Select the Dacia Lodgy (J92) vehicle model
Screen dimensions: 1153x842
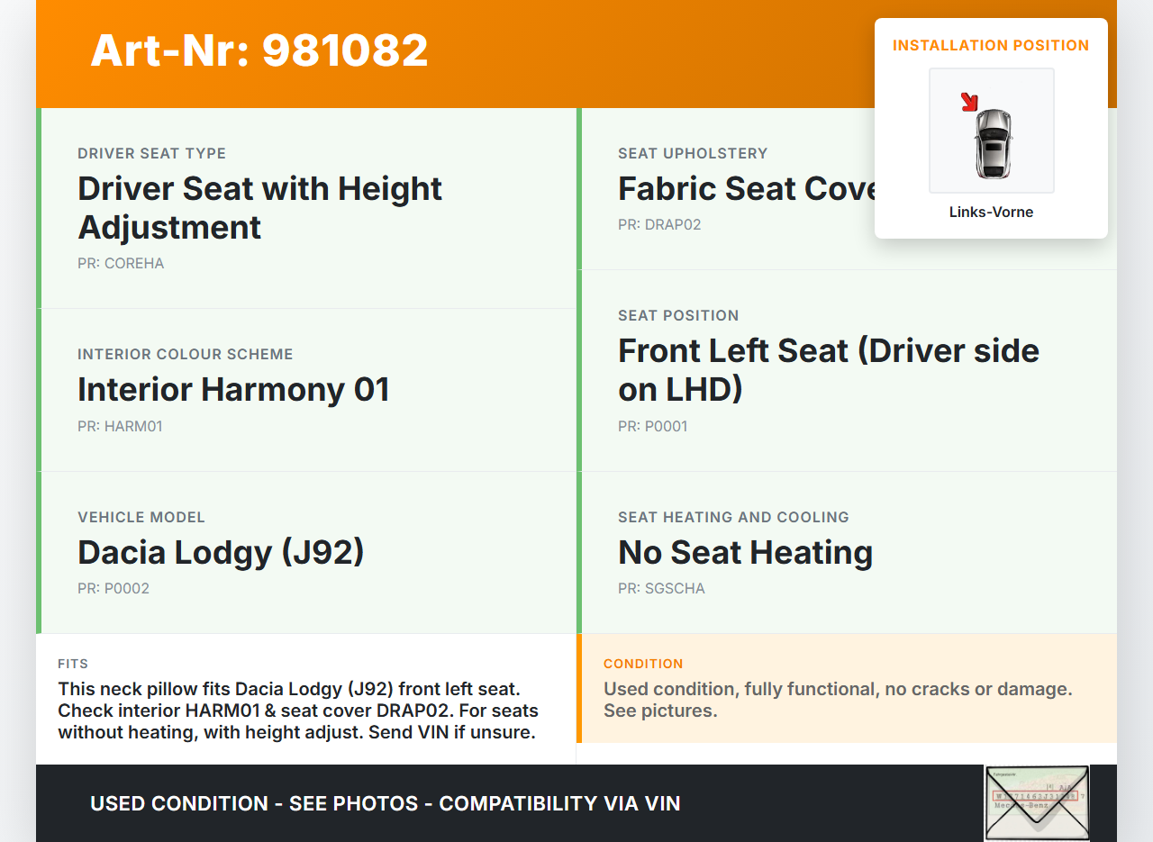pos(221,552)
